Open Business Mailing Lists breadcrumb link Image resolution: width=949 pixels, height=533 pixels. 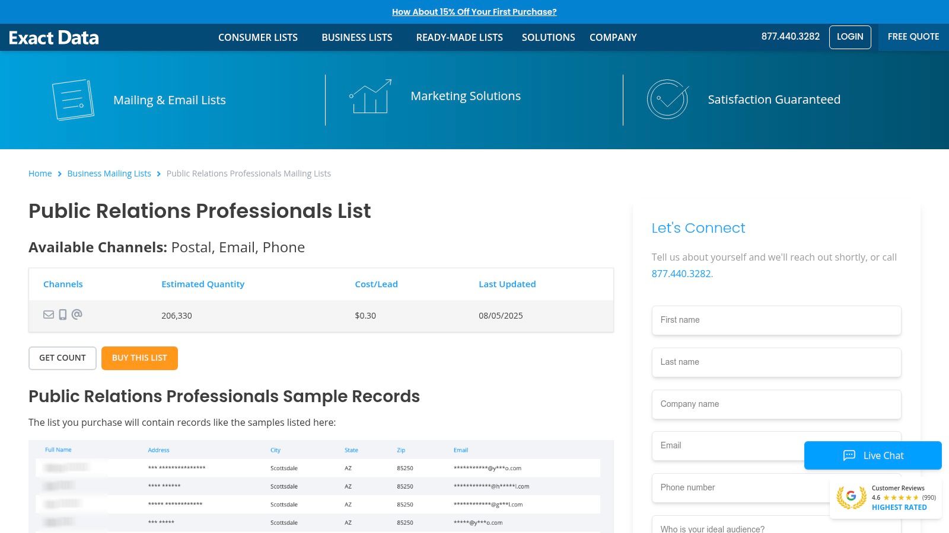pos(109,174)
